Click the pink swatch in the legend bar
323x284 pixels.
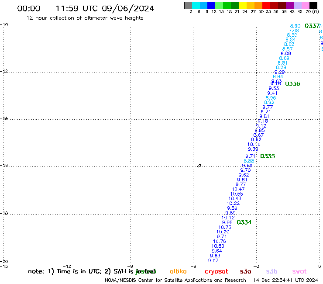pos(305,5)
